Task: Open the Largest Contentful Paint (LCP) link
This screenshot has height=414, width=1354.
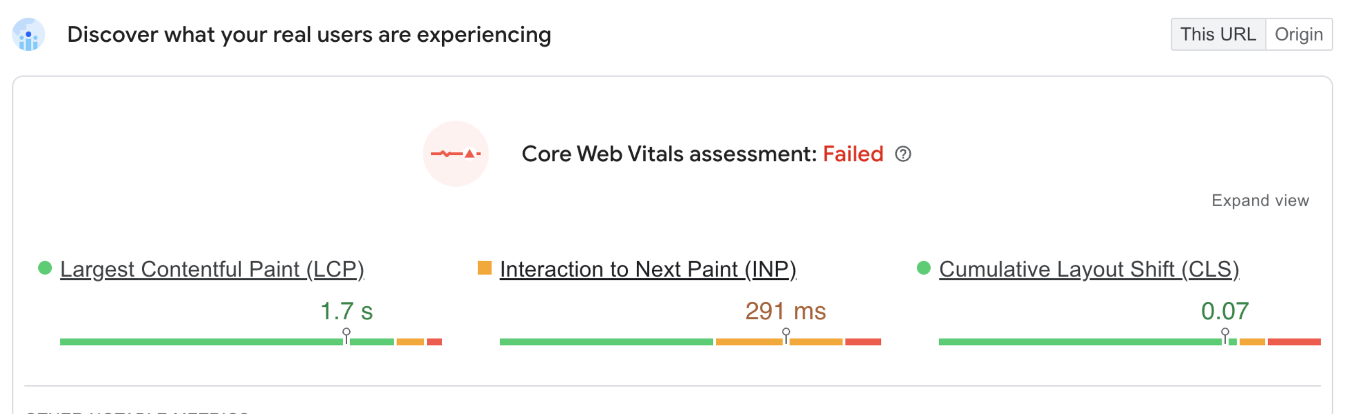Action: [212, 269]
